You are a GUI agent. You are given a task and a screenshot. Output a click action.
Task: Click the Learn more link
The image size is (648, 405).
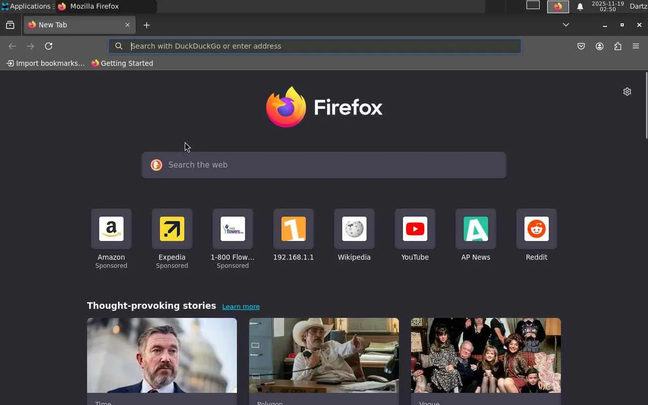[x=241, y=306]
